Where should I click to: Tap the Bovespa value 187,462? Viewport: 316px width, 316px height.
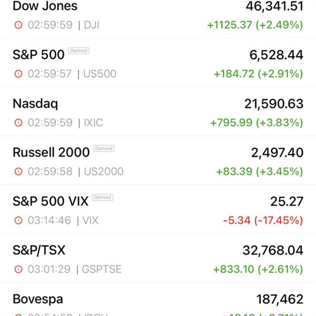tap(280, 299)
